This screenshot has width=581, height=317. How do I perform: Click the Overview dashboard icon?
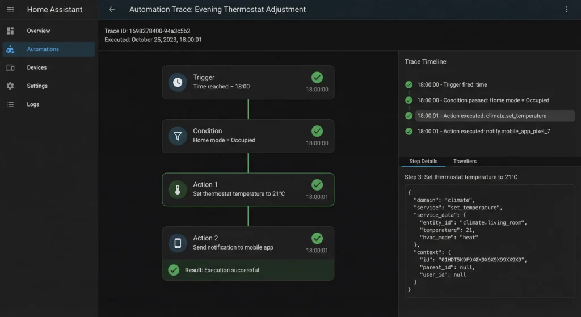click(10, 31)
